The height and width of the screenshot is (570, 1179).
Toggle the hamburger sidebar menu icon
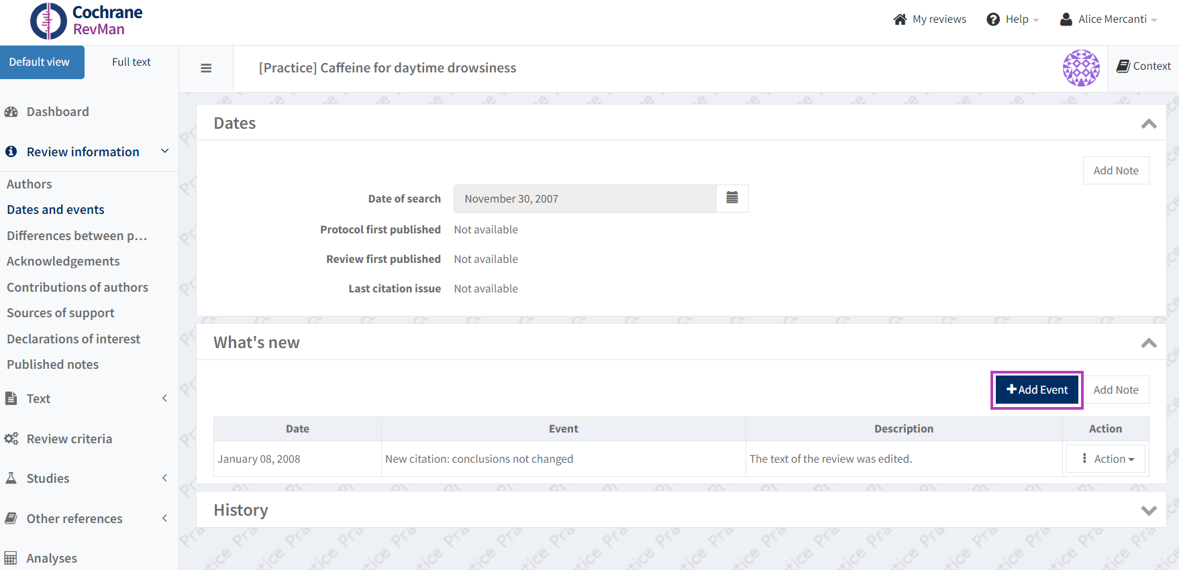coord(206,68)
